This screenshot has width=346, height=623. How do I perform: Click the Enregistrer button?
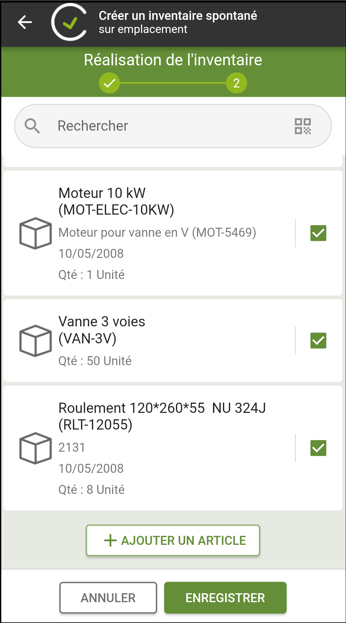tap(225, 598)
